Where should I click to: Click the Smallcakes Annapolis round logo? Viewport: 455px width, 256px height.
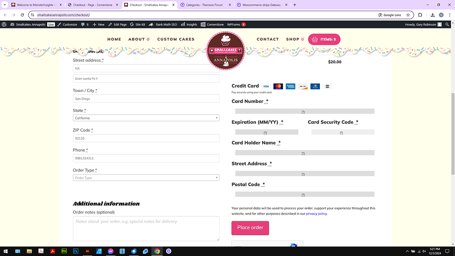coord(226,51)
